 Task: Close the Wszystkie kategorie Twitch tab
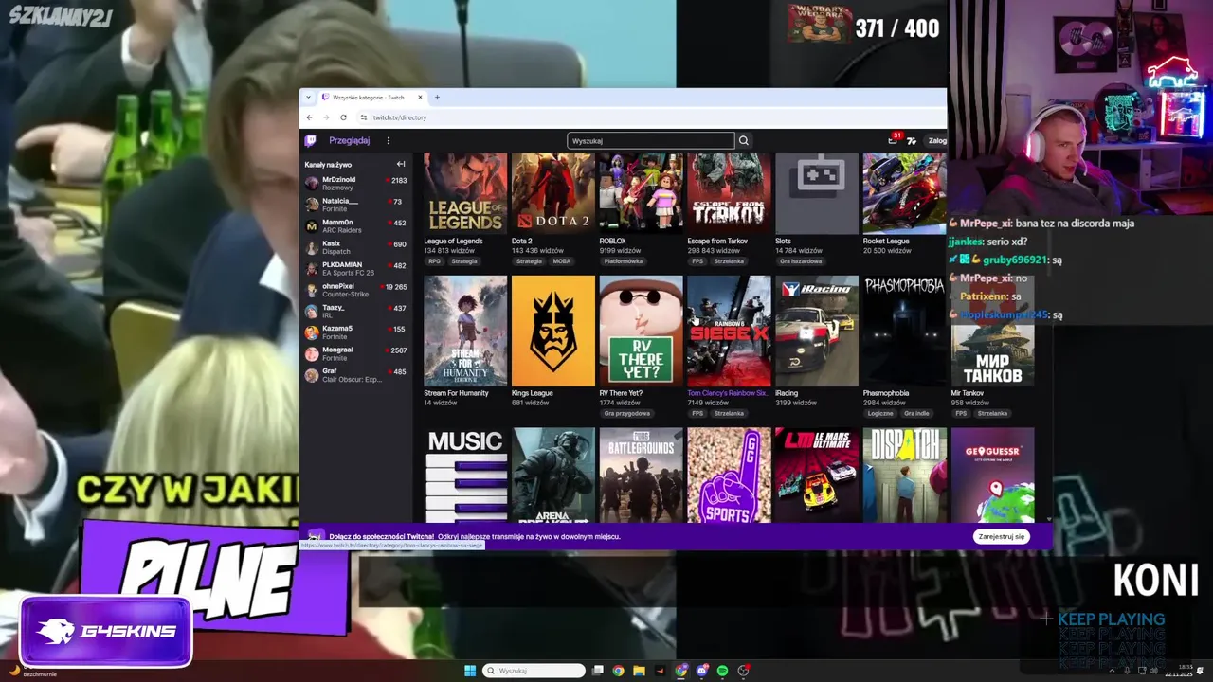point(420,97)
